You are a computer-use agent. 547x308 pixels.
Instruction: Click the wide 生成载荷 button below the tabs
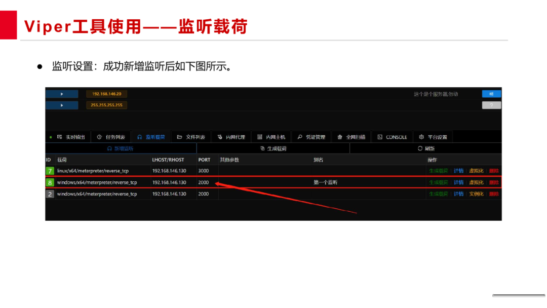273,148
